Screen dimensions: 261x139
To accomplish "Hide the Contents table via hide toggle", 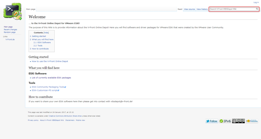I will coord(46,33).
